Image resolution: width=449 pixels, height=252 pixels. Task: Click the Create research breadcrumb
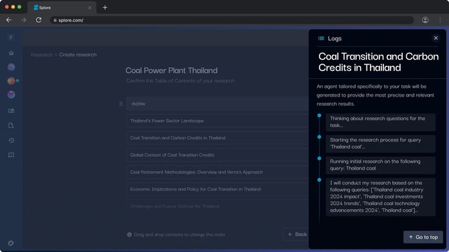[78, 55]
